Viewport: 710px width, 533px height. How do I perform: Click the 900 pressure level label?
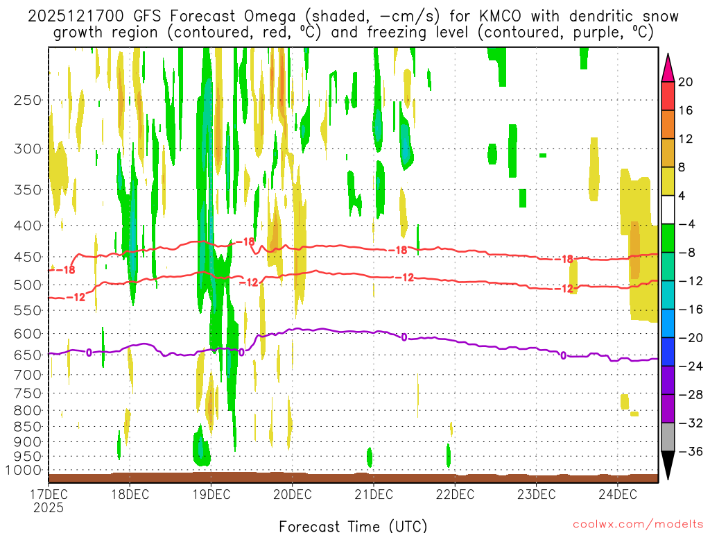(x=28, y=442)
